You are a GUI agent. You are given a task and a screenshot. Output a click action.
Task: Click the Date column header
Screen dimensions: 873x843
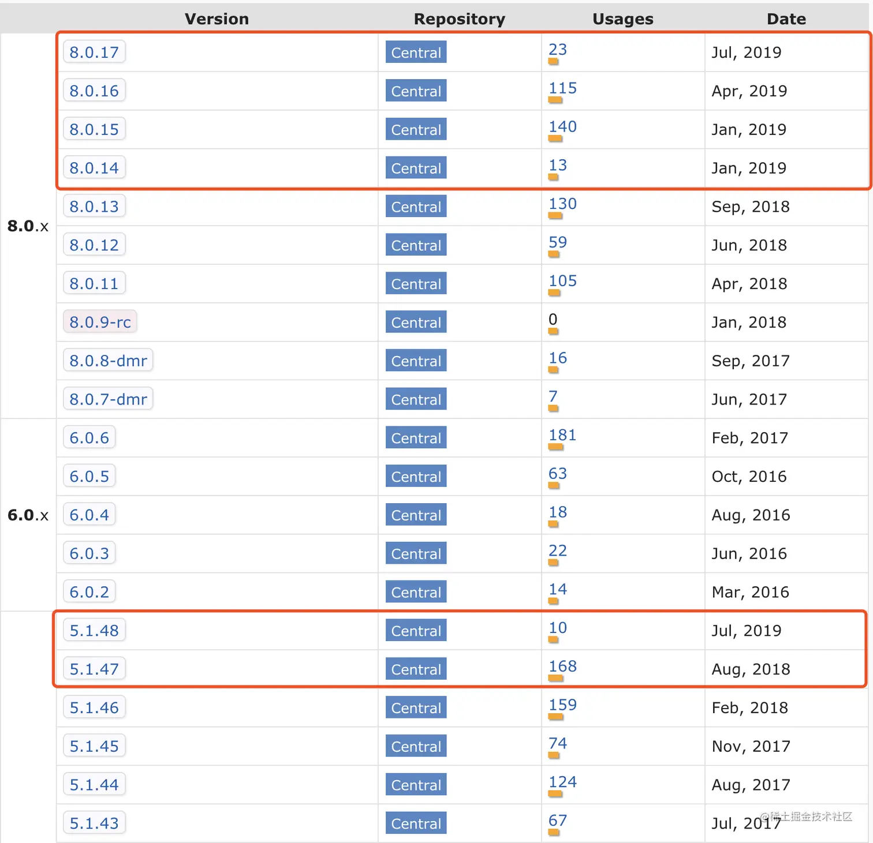coord(786,19)
